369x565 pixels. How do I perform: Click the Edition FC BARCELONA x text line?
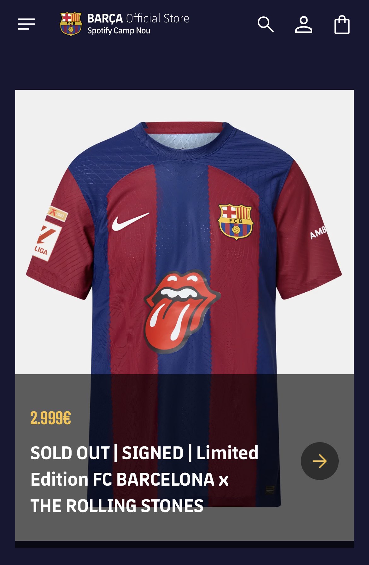pyautogui.click(x=130, y=479)
